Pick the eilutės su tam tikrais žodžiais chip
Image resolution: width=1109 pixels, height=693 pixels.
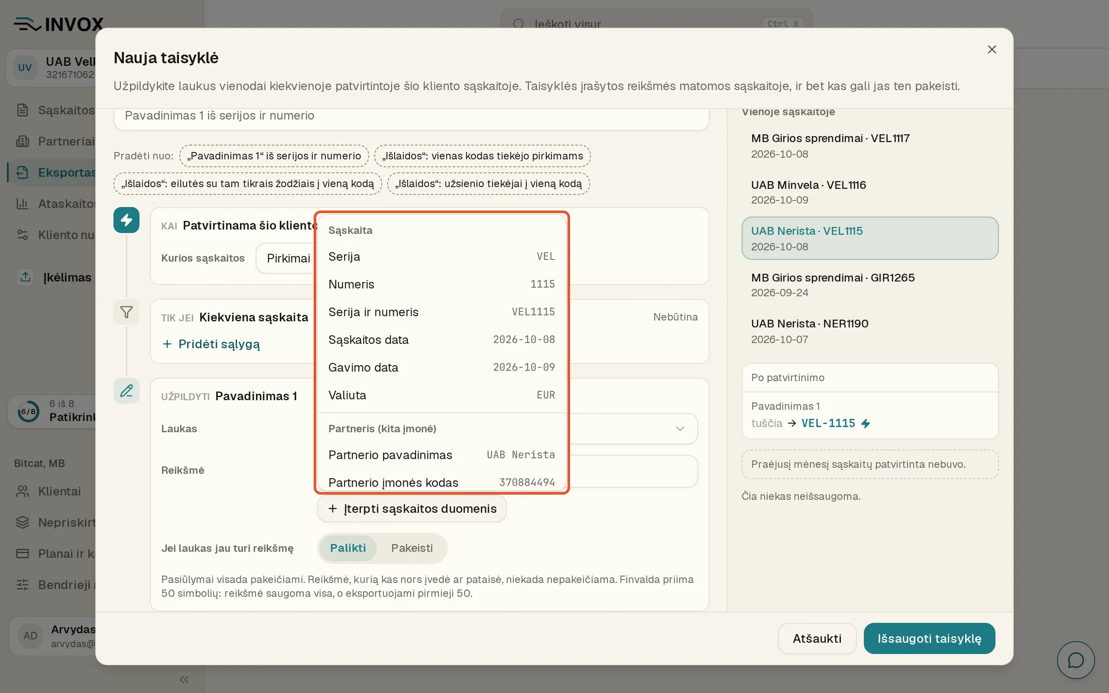(x=247, y=184)
